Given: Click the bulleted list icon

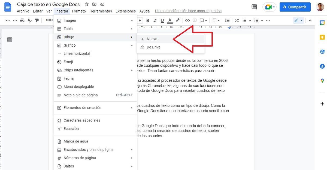Looking at the screenshot, I should pos(244,20).
